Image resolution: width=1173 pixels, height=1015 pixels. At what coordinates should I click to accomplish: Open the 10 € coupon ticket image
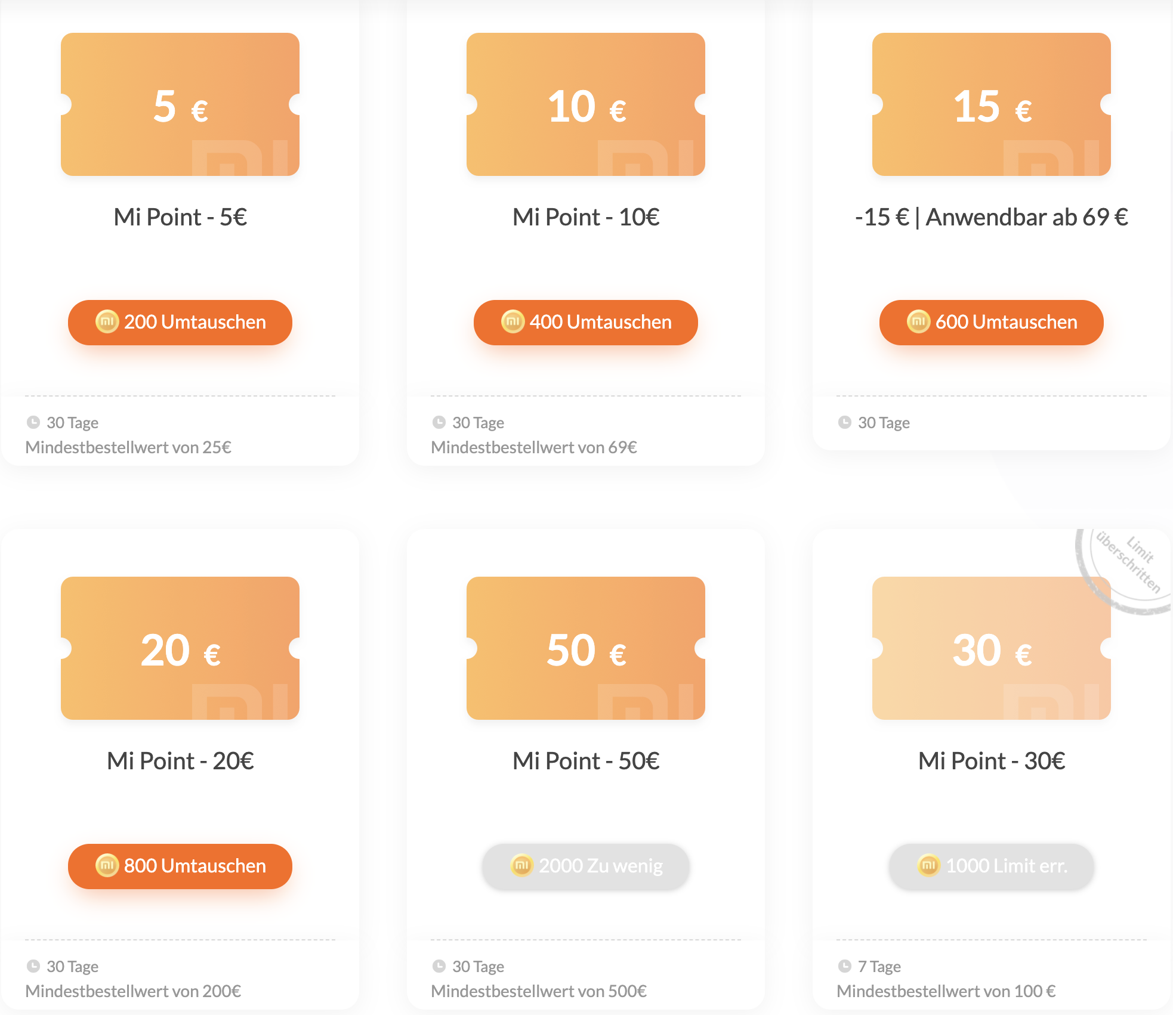point(585,104)
